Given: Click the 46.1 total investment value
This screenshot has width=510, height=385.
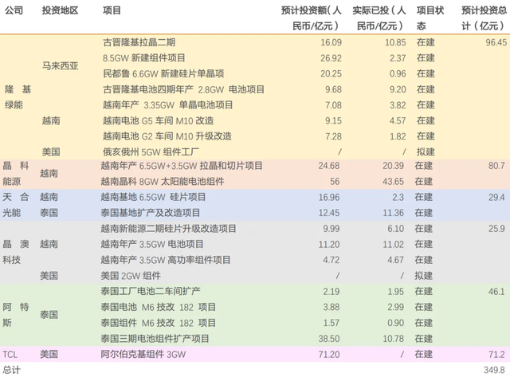Looking at the screenshot, I should [x=496, y=291].
